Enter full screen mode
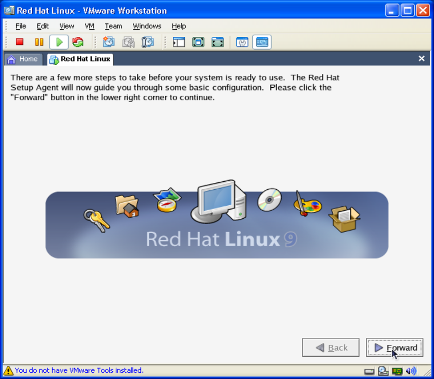The image size is (434, 379). [x=198, y=42]
